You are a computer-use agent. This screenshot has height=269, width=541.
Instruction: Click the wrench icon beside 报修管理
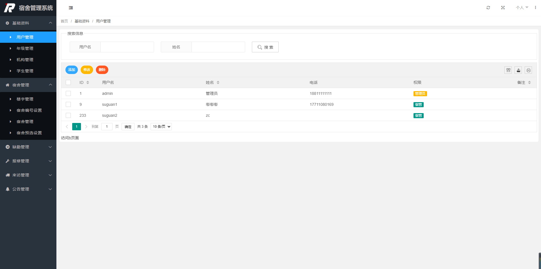pos(8,161)
